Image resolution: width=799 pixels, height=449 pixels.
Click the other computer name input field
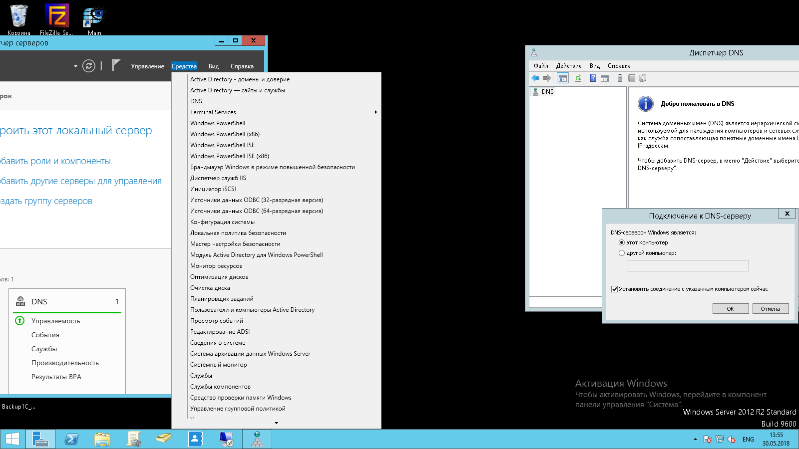click(x=688, y=265)
